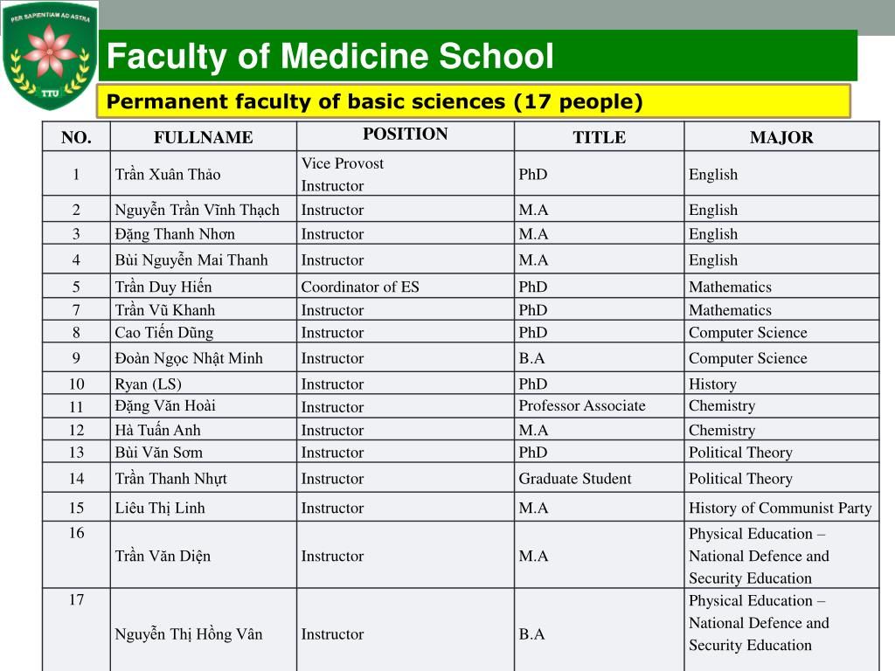Click the 'MAJOR' column header
The width and height of the screenshot is (895, 671).
point(781,137)
